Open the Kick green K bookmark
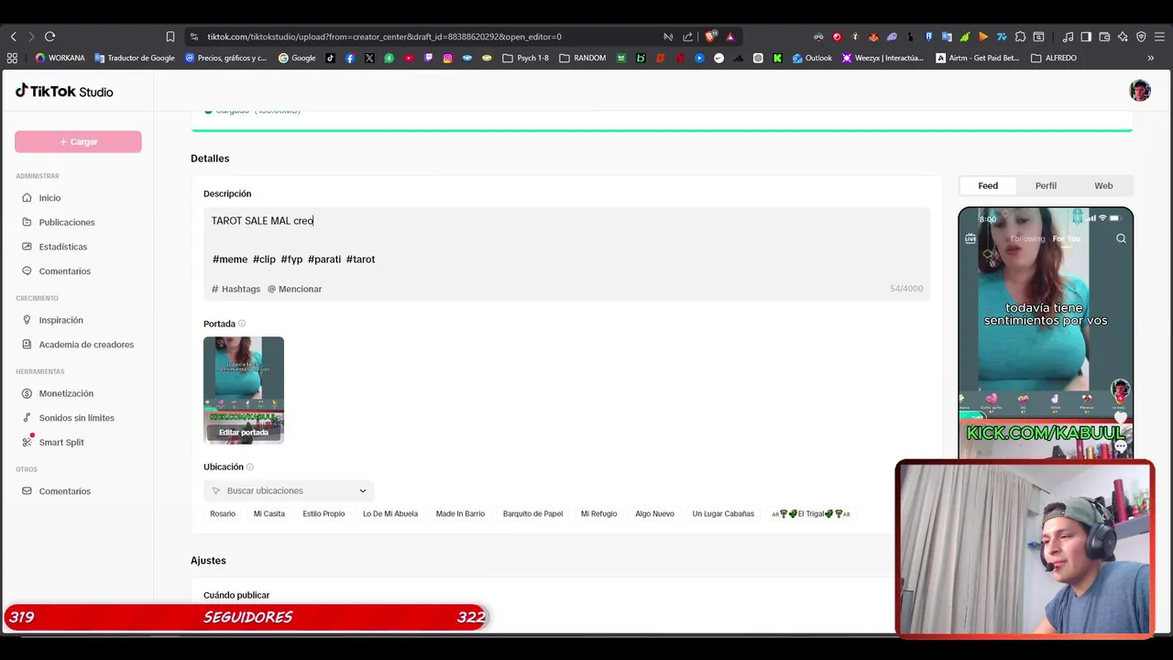This screenshot has width=1173, height=660. [777, 58]
